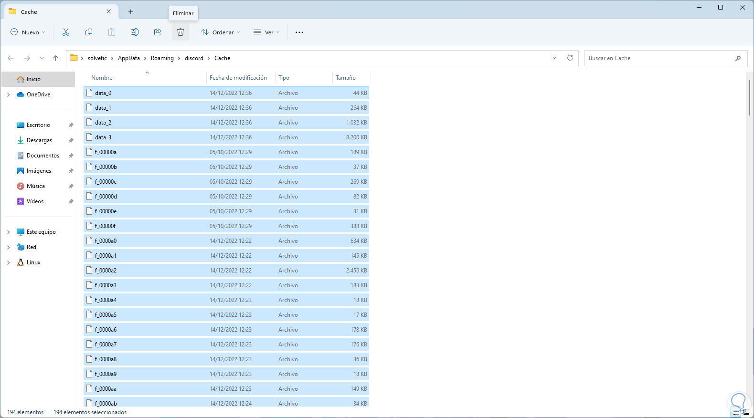Open Descargas quick access folder
This screenshot has width=754, height=418.
point(39,140)
